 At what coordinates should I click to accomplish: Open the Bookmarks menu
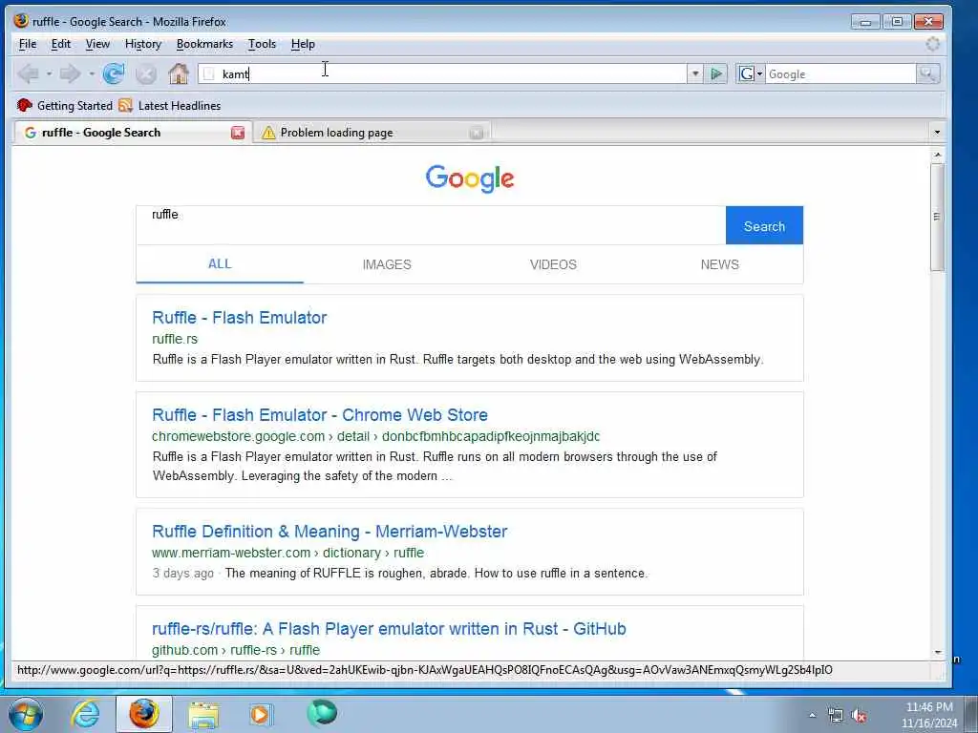click(x=204, y=44)
